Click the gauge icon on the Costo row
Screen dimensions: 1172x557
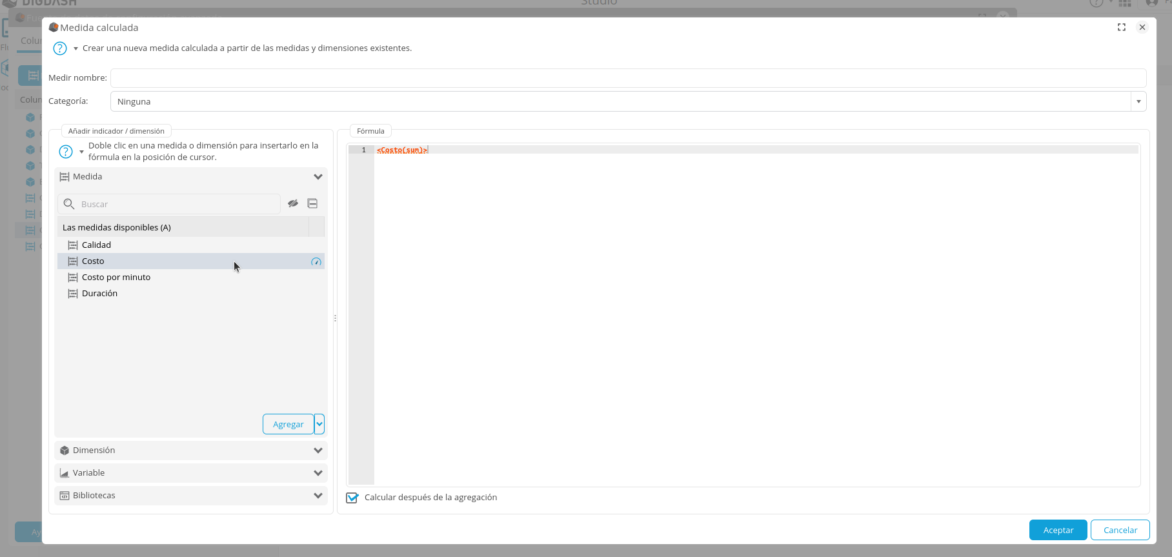pyautogui.click(x=316, y=261)
